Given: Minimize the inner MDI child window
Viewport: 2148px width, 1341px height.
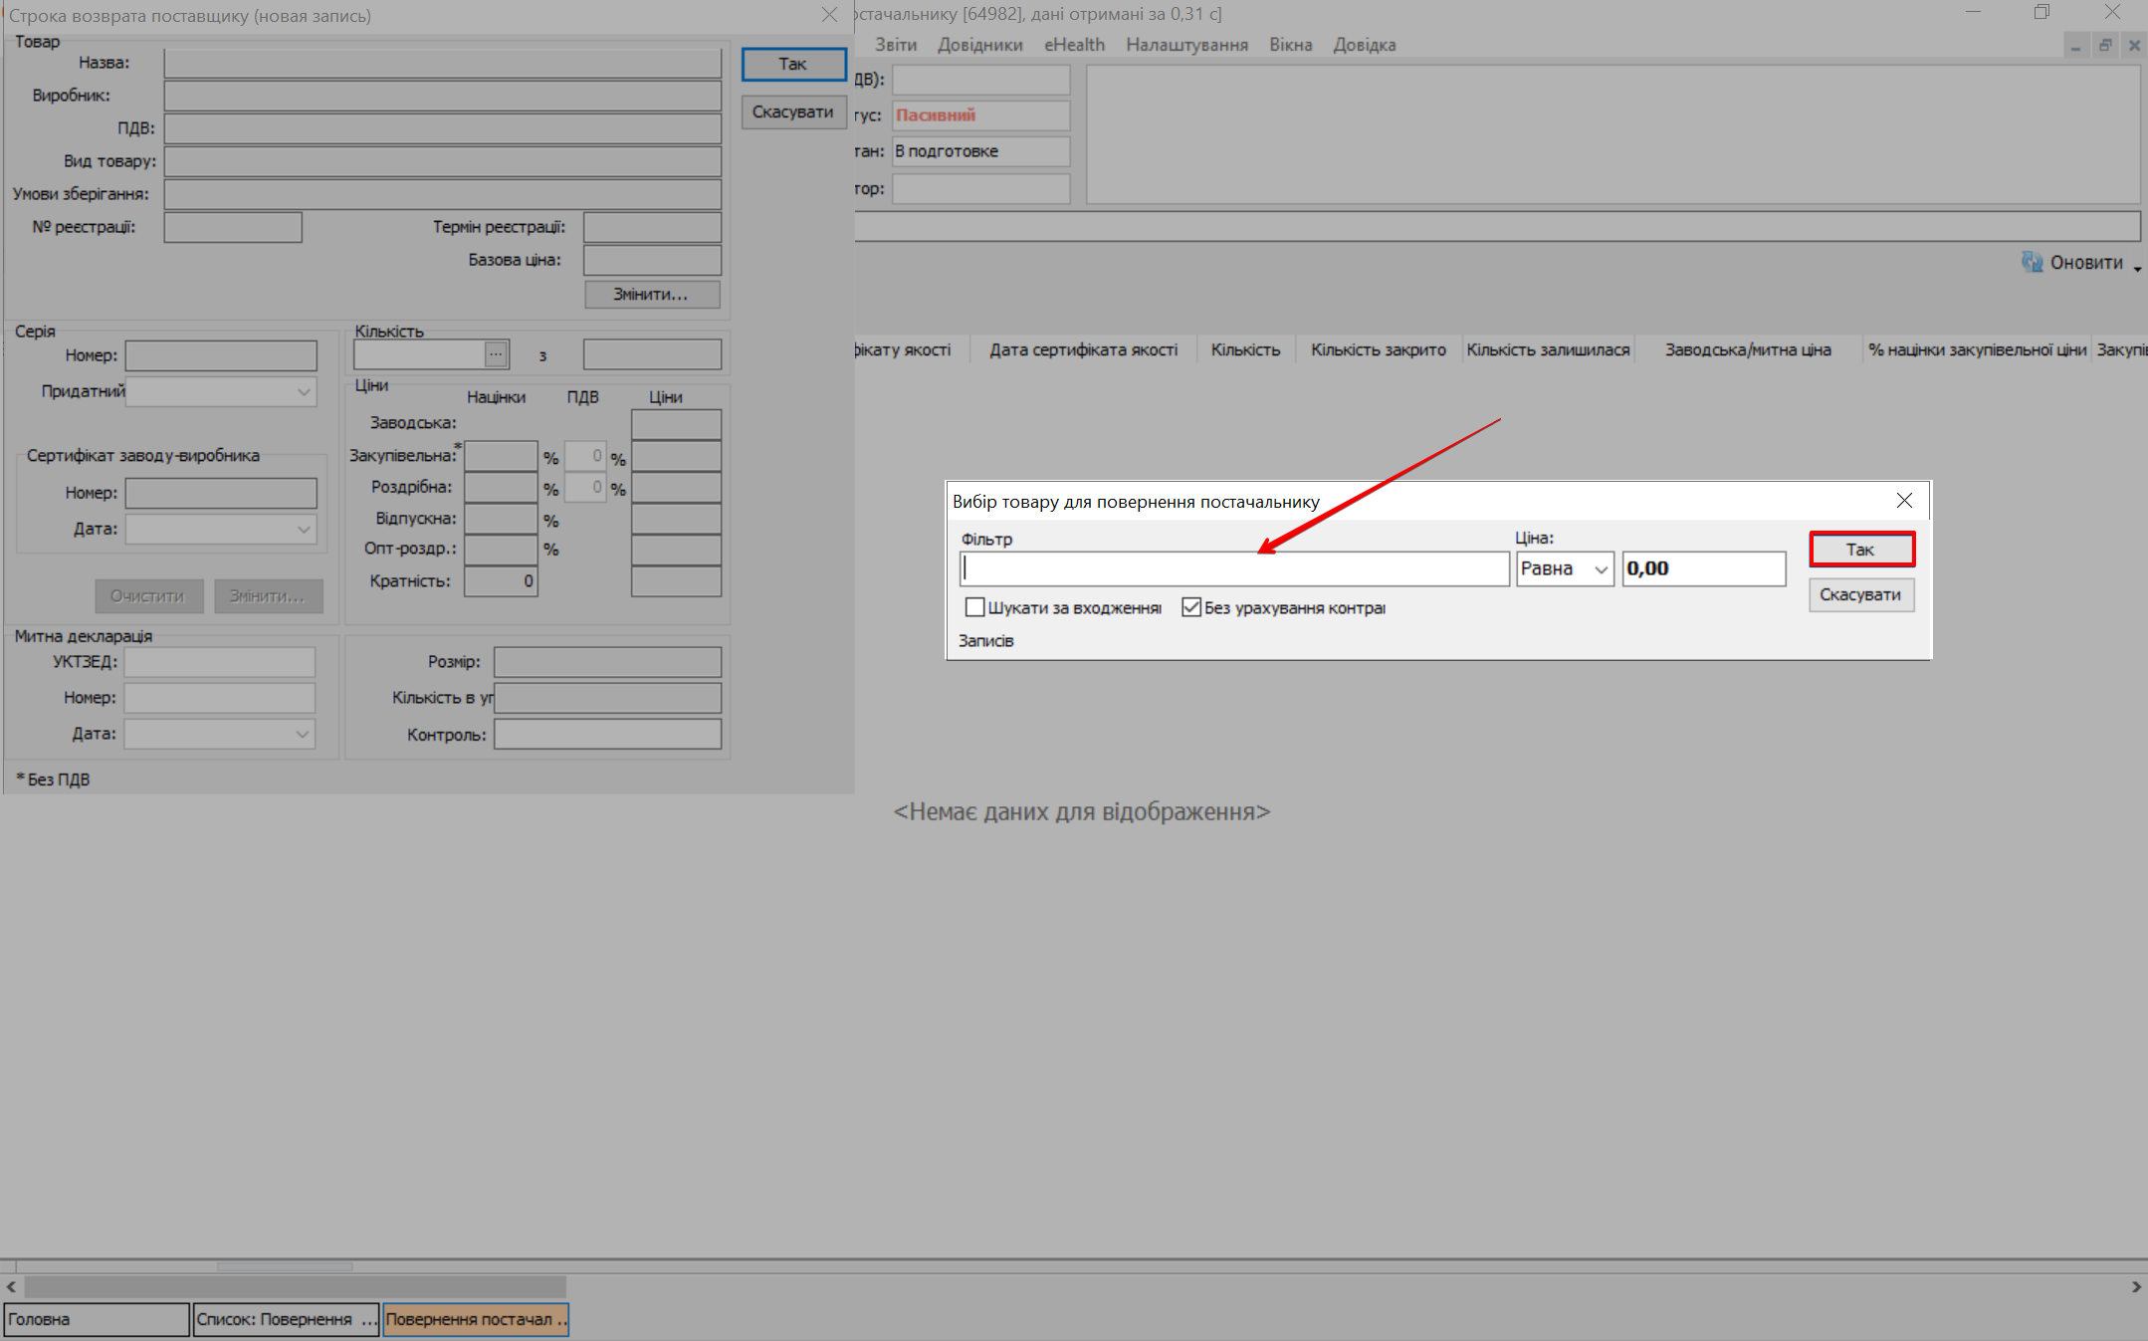Looking at the screenshot, I should point(2075,45).
